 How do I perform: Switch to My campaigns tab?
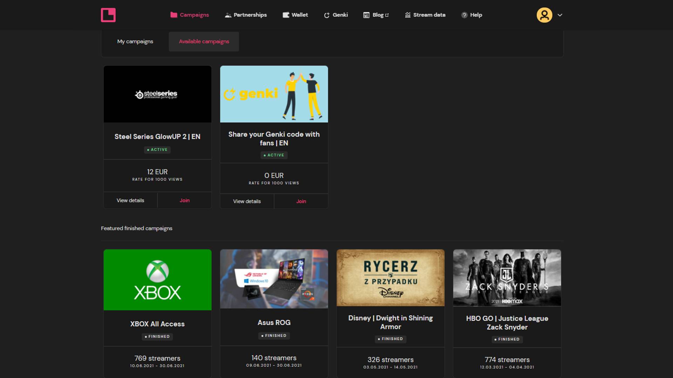click(x=135, y=41)
